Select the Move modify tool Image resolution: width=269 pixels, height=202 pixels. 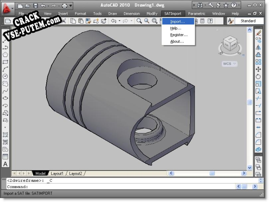coord(258,69)
